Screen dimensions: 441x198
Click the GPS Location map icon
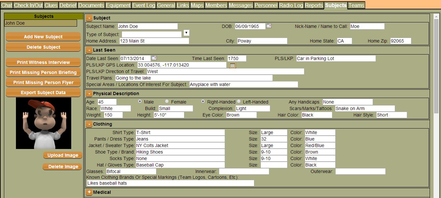pyautogui.click(x=232, y=65)
